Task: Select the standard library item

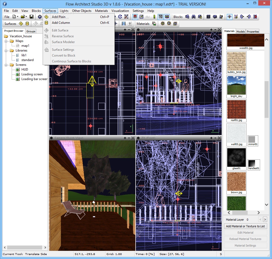Action: tap(27, 60)
